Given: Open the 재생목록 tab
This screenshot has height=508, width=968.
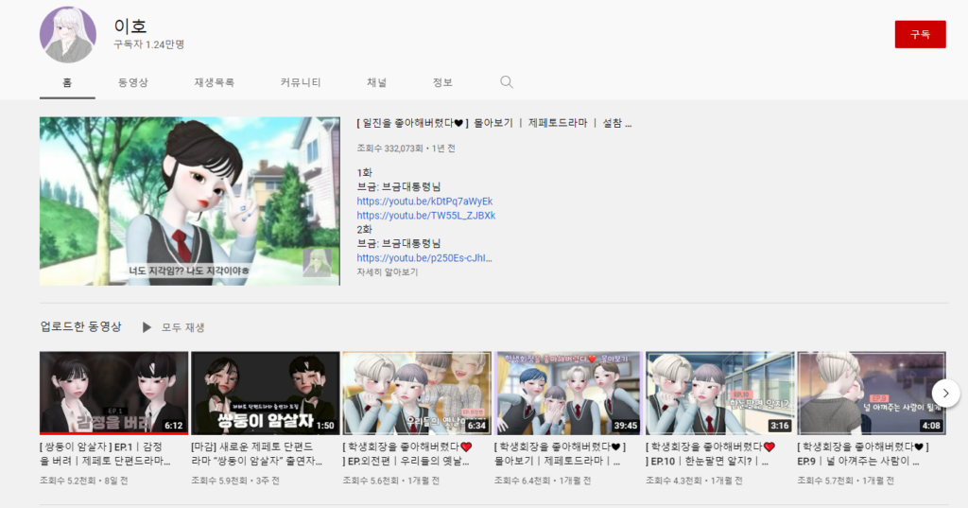Looking at the screenshot, I should (x=215, y=82).
